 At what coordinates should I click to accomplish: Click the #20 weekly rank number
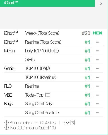click(x=86, y=33)
